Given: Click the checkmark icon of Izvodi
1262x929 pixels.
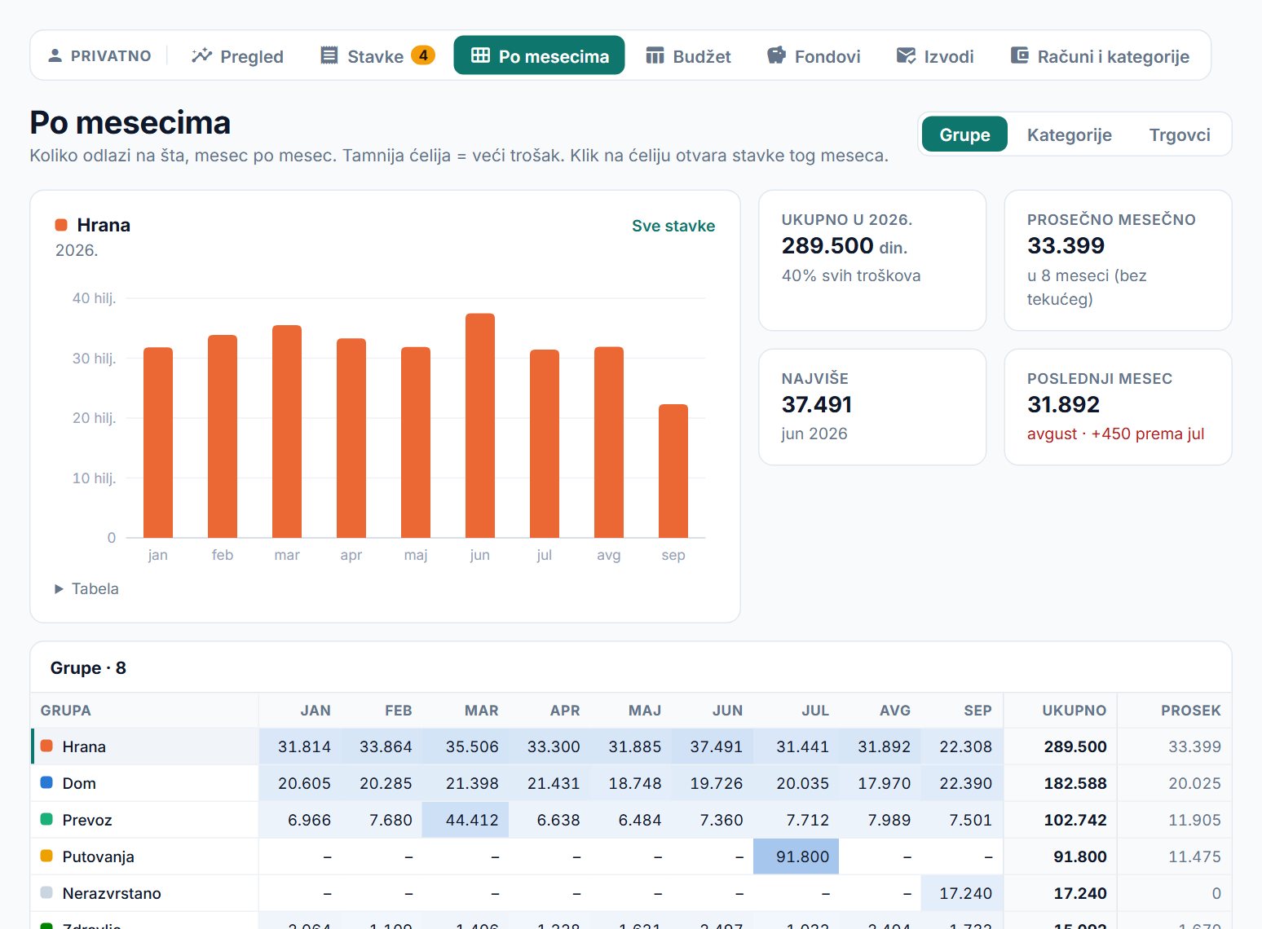Looking at the screenshot, I should tap(906, 55).
